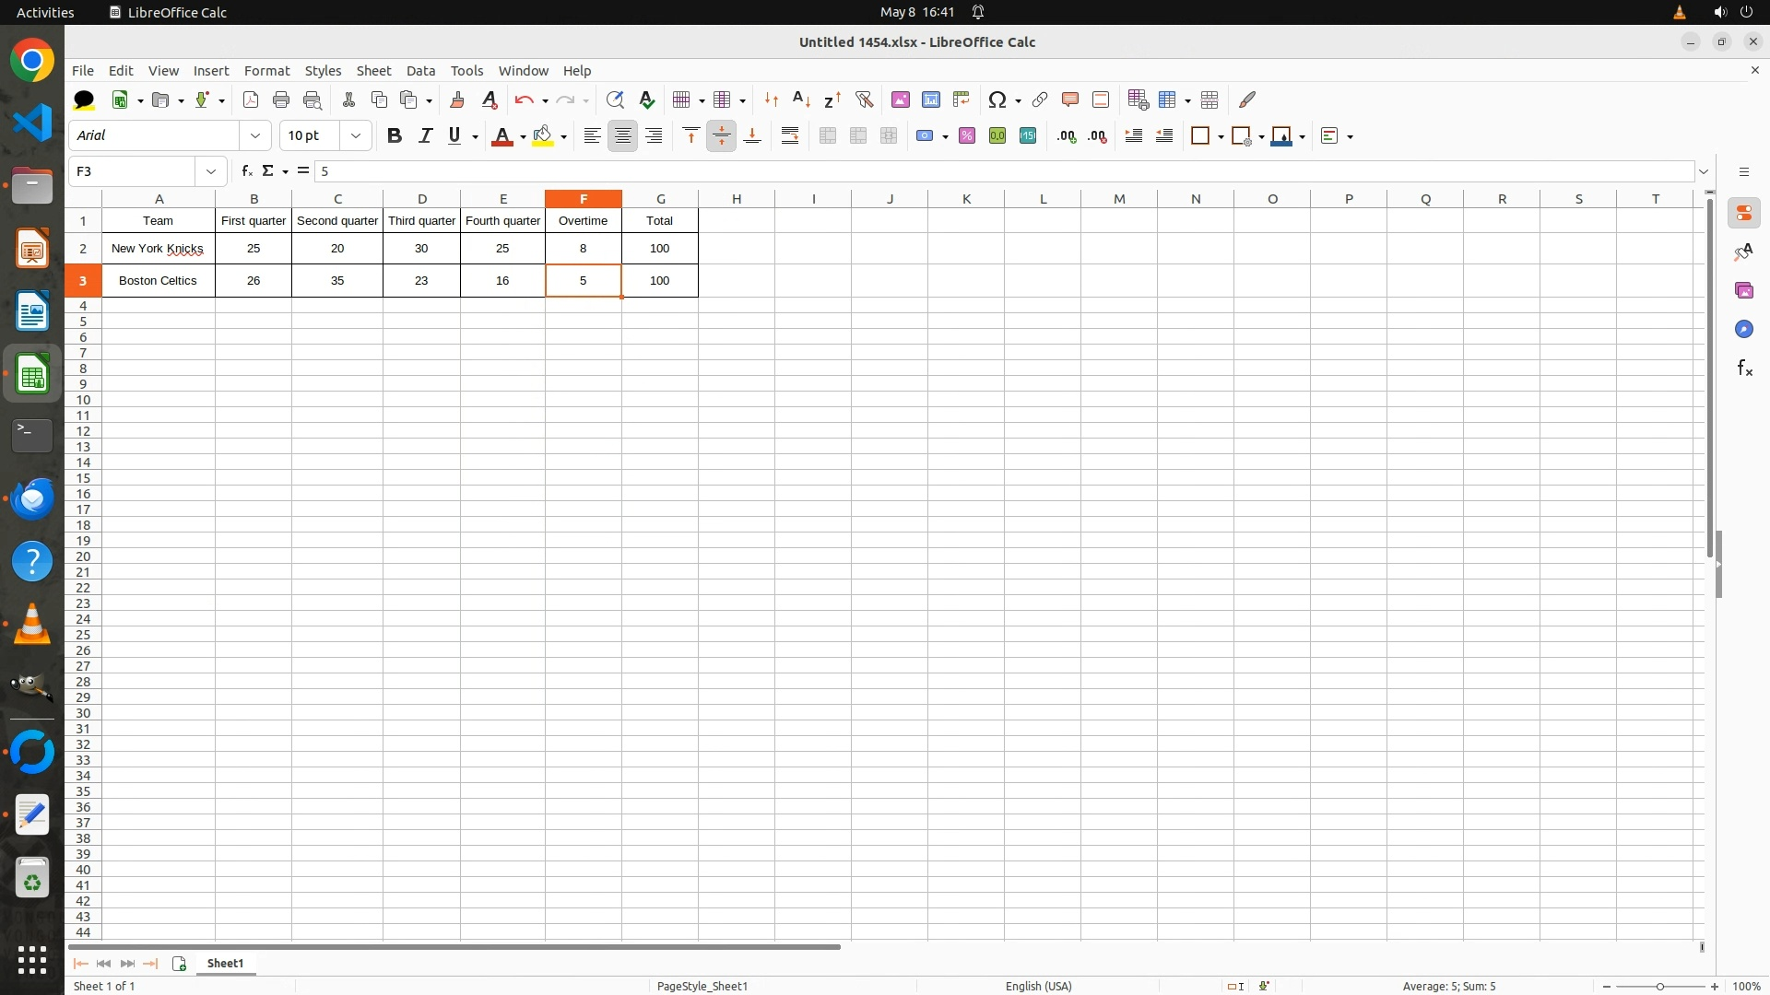Toggle Italic formatting
Viewport: 1770px width, 995px height.
(x=425, y=136)
